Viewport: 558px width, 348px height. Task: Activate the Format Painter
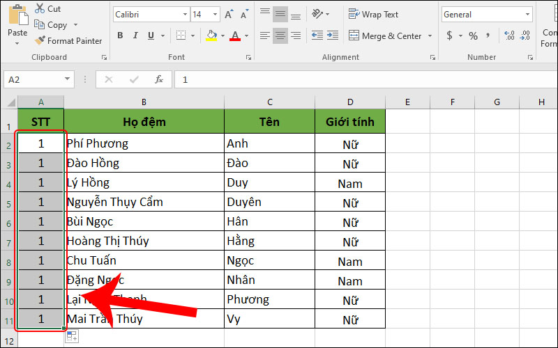(x=68, y=41)
